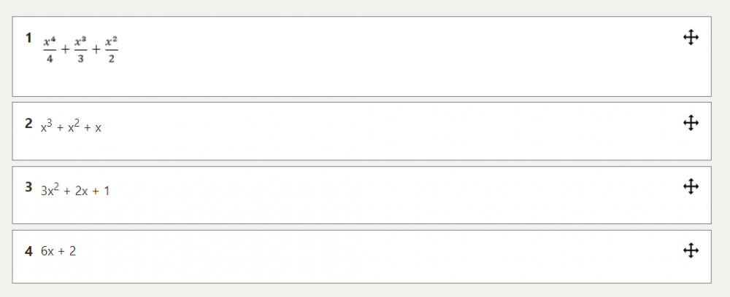
Task: Click the x⁴ over 4 fraction
Action: coord(50,50)
